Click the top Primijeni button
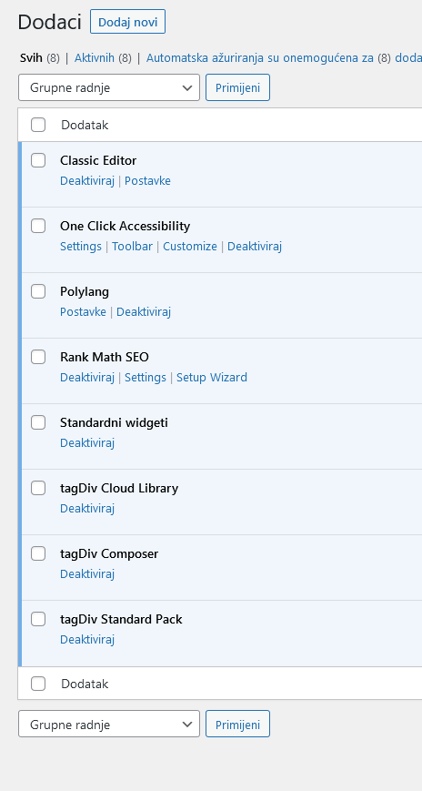422x791 pixels. click(x=237, y=87)
